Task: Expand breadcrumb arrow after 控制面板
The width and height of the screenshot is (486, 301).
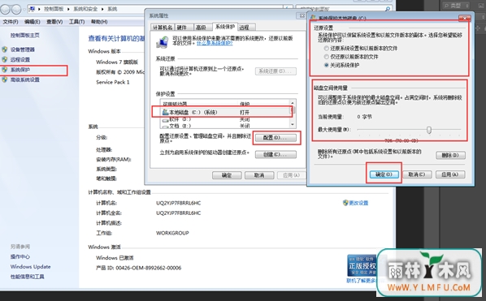Action: 69,9
